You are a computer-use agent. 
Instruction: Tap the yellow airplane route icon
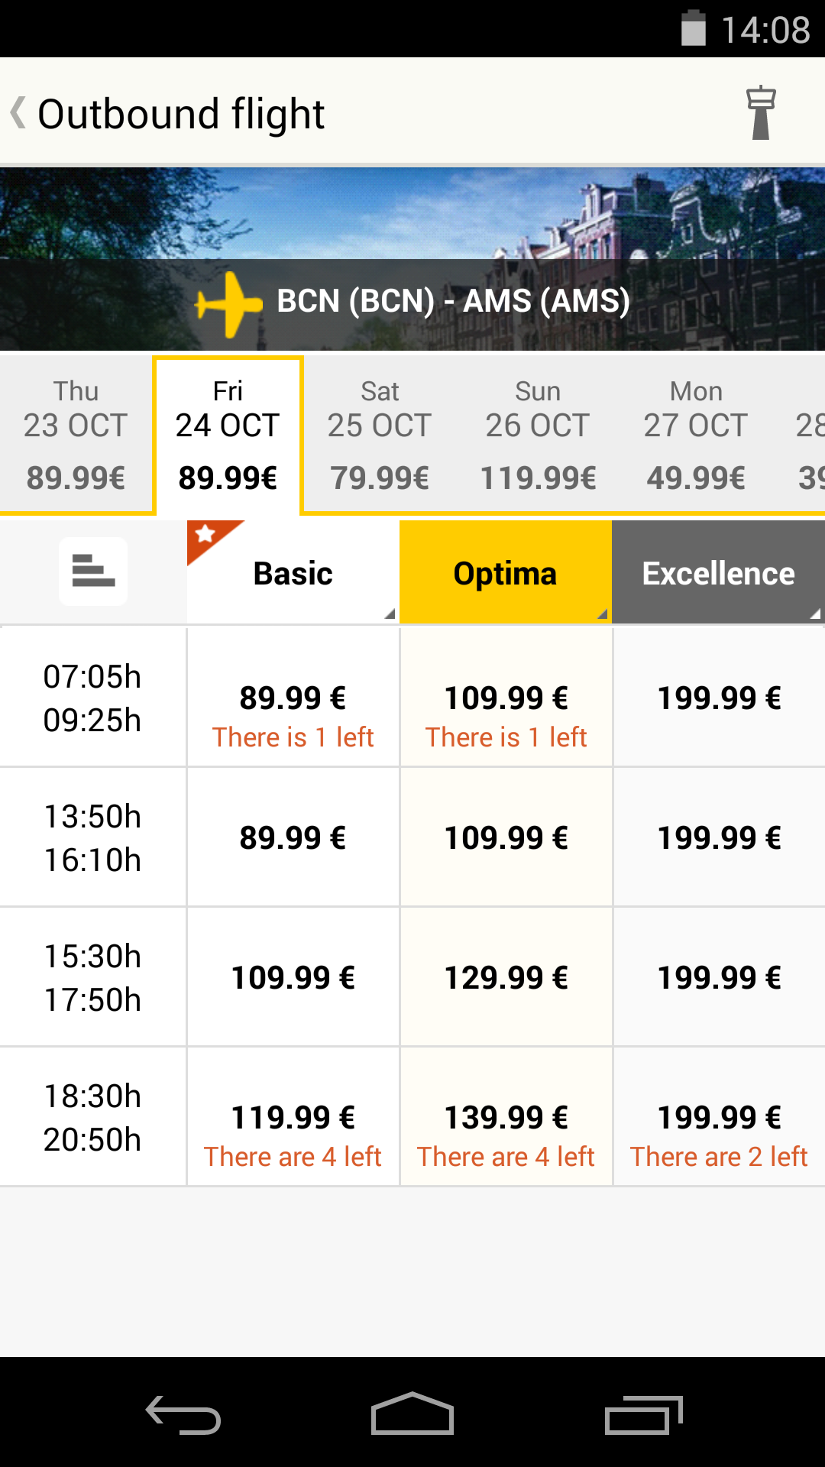pyautogui.click(x=228, y=304)
